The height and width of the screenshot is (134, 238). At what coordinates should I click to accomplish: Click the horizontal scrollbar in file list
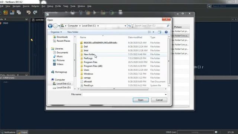click(114, 89)
